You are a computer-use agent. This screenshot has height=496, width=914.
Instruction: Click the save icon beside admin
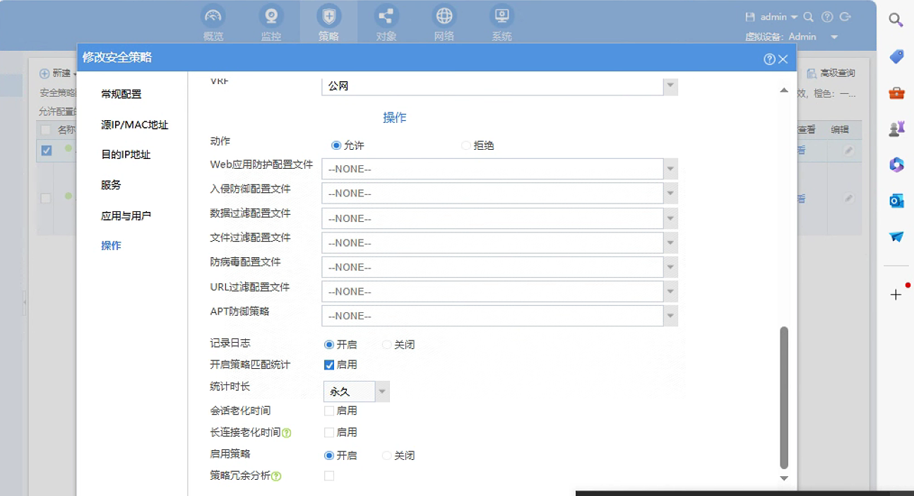click(x=751, y=17)
